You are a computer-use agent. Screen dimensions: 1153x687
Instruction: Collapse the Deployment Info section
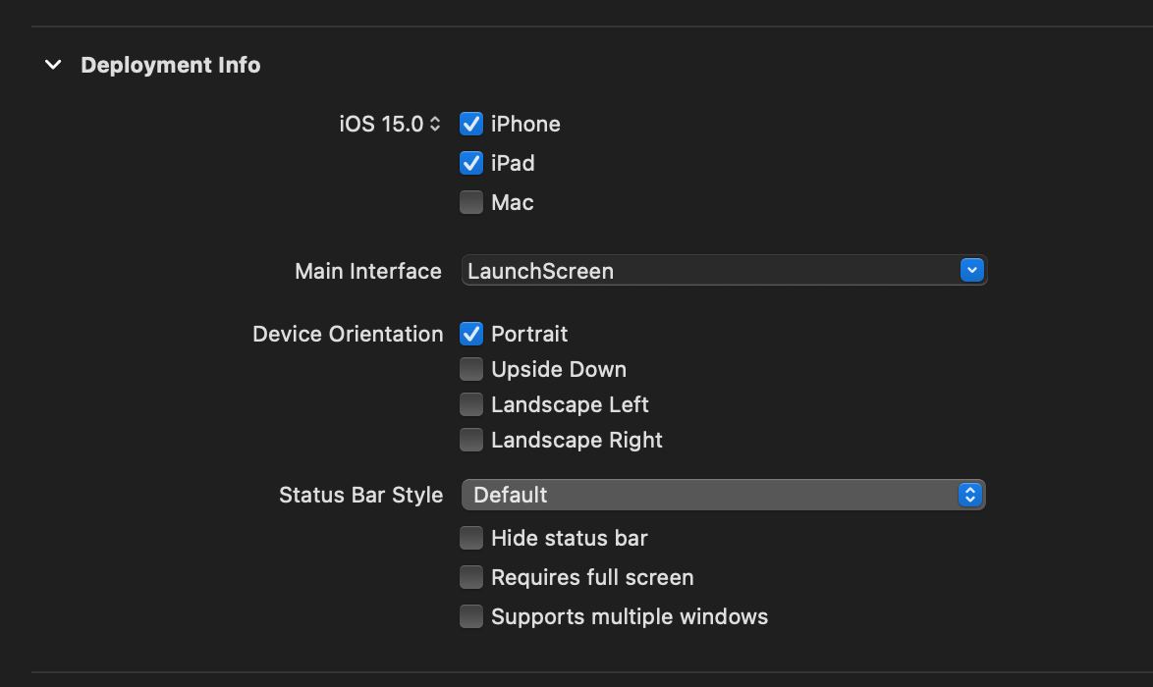(53, 65)
